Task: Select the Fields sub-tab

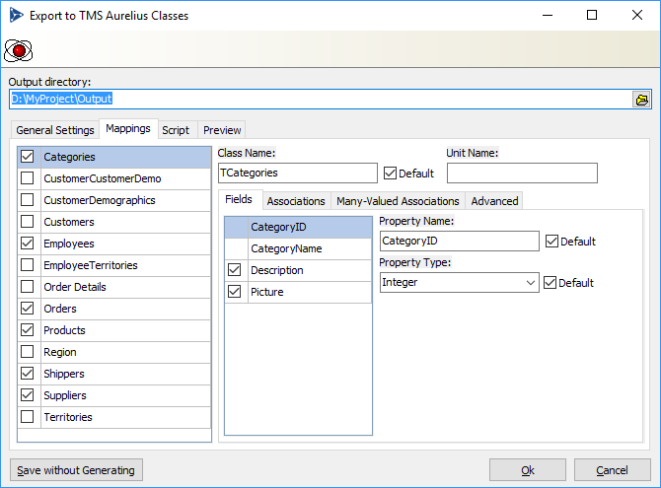Action: pos(239,199)
